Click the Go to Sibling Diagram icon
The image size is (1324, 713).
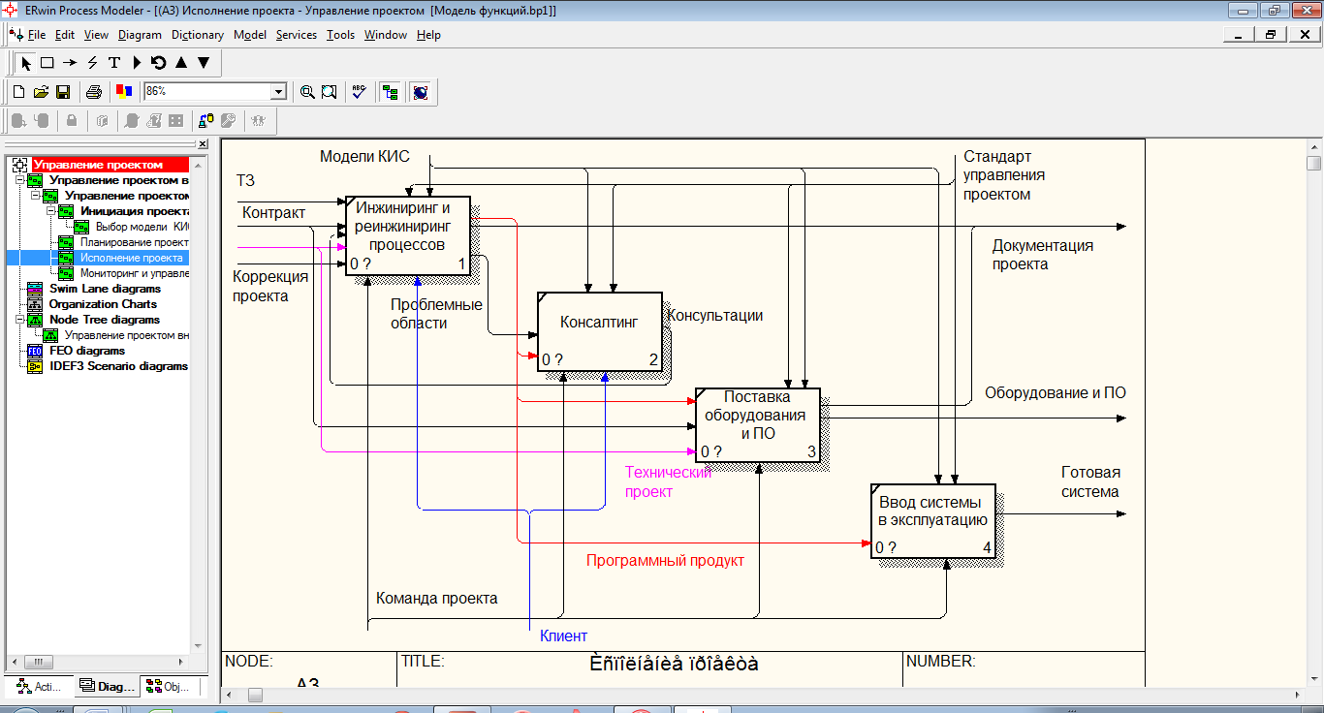(158, 63)
